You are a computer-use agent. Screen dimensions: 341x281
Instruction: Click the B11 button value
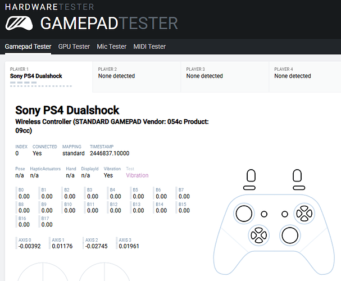pyautogui.click(x=93, y=211)
